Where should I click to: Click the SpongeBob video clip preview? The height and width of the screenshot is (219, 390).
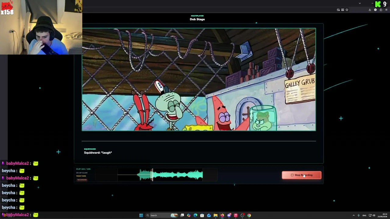tap(199, 79)
